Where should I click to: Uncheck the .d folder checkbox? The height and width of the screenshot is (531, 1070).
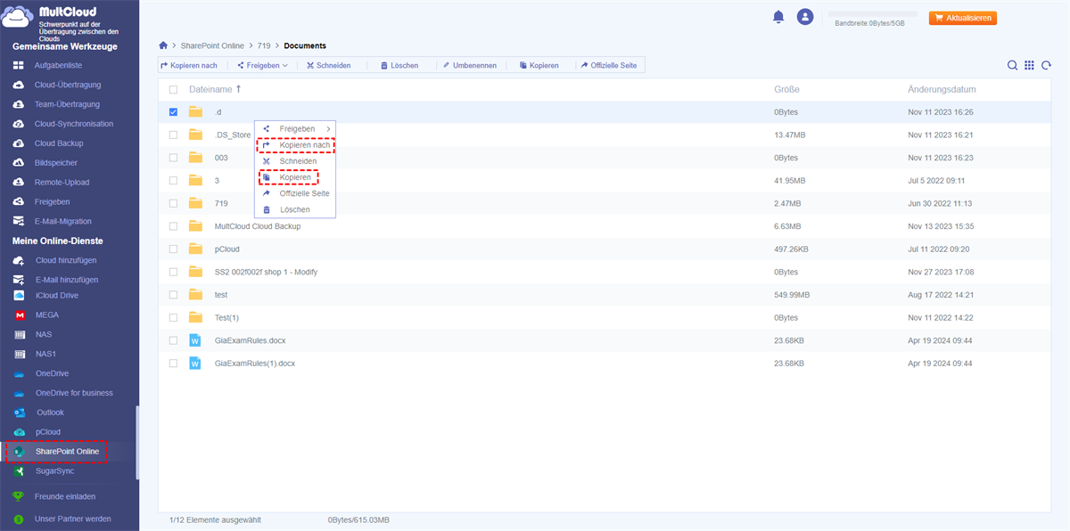tap(173, 112)
